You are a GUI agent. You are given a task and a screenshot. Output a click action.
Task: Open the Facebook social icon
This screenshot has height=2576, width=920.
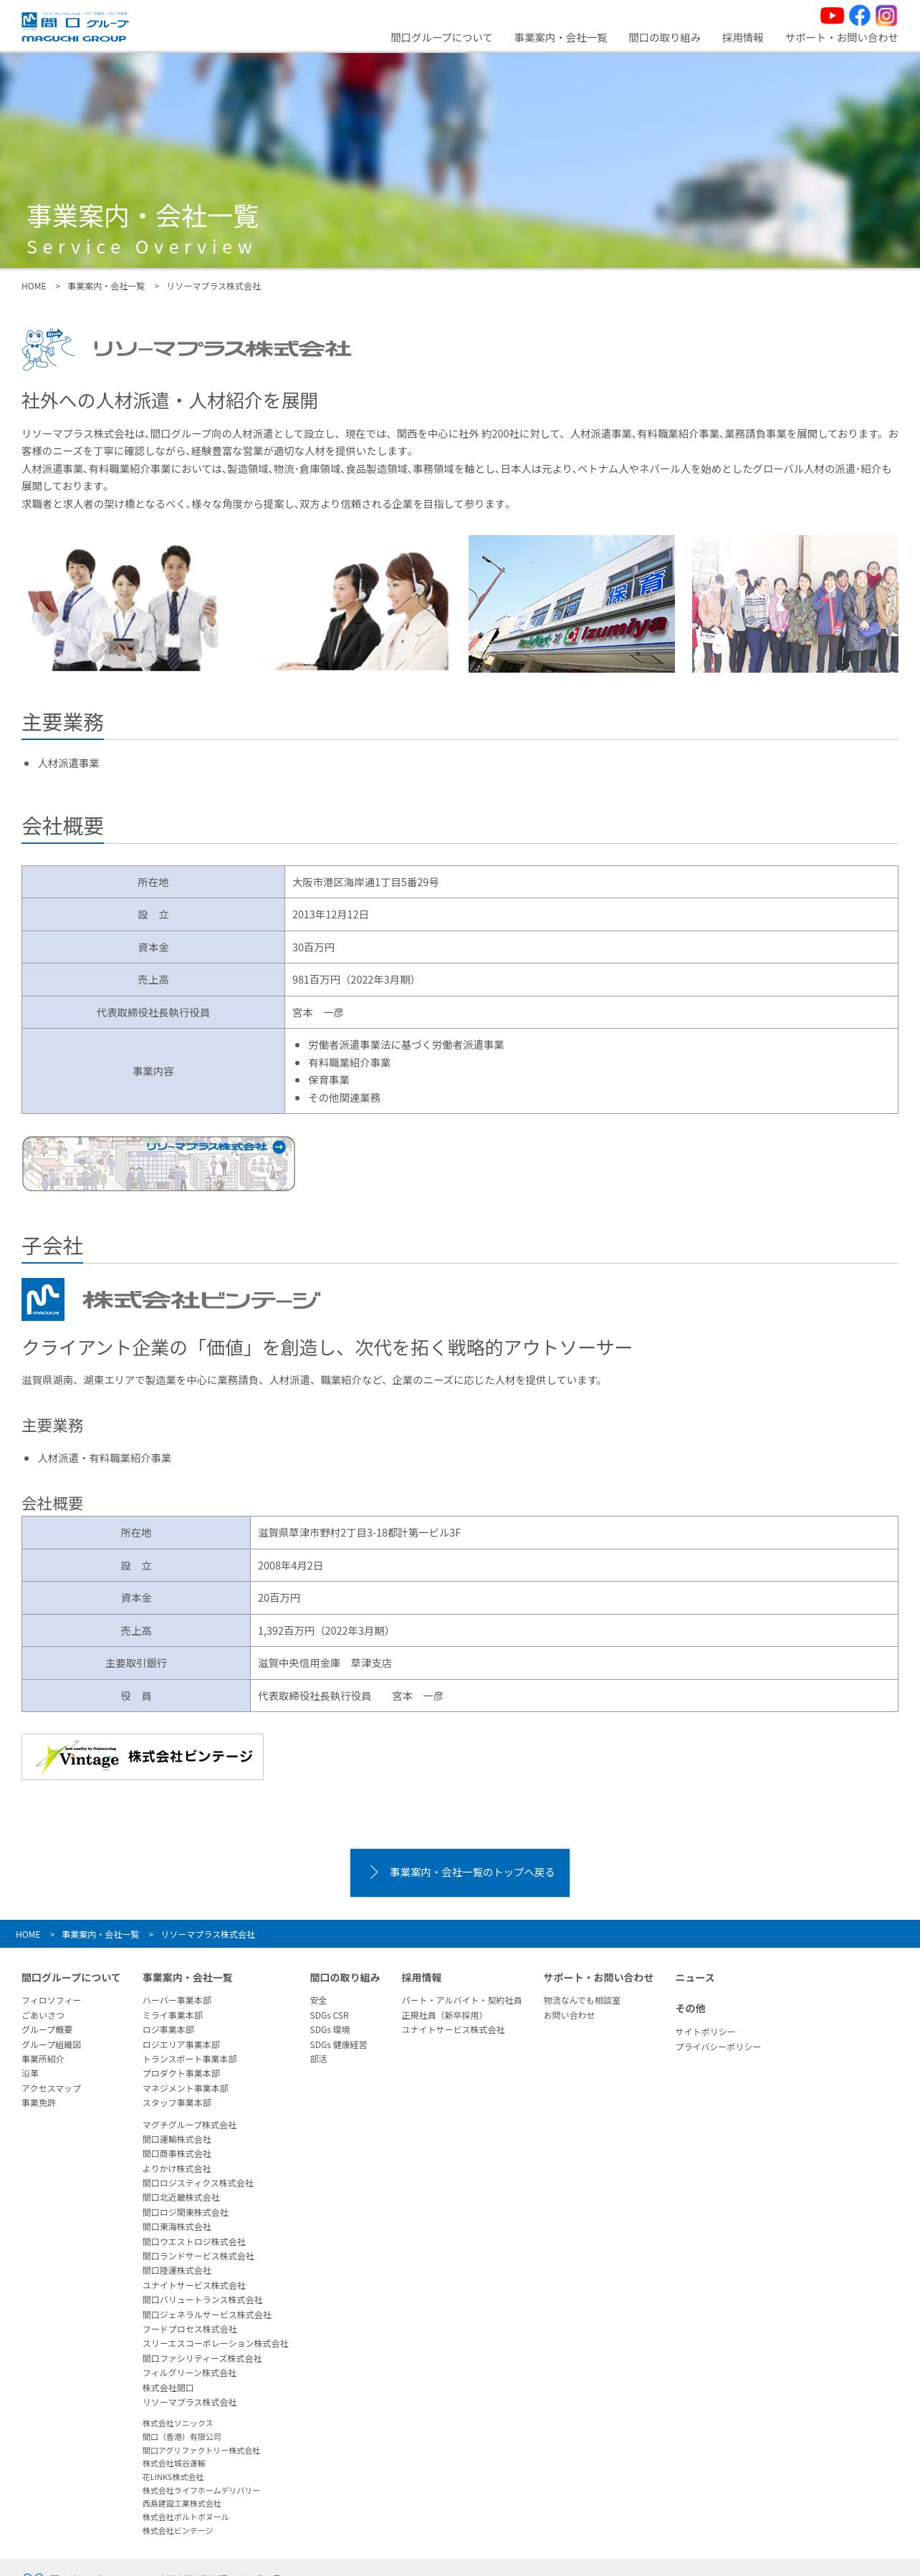(859, 15)
